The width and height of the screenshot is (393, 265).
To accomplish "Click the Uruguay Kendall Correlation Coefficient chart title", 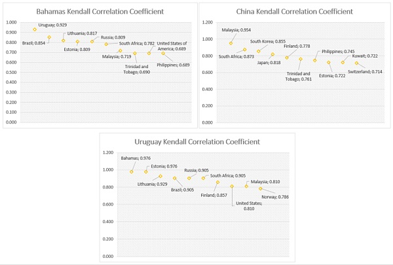I will coord(196,141).
